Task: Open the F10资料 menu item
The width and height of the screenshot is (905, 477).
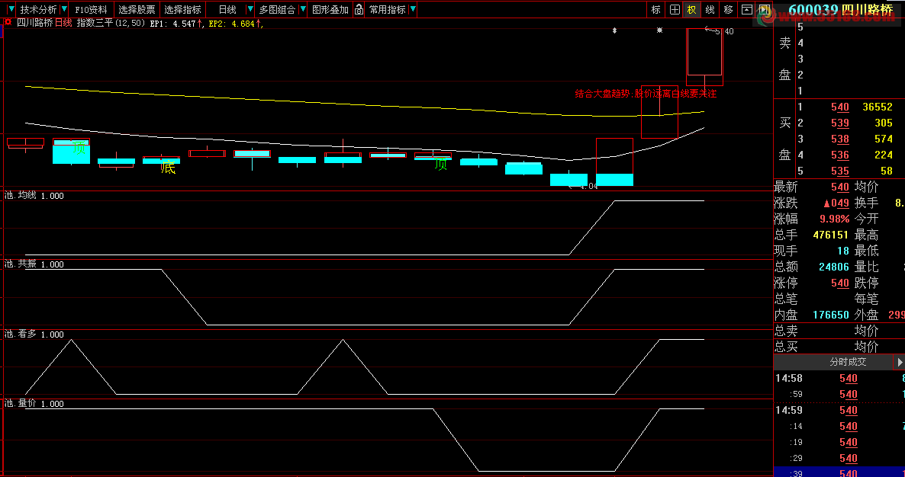Action: pyautogui.click(x=92, y=10)
